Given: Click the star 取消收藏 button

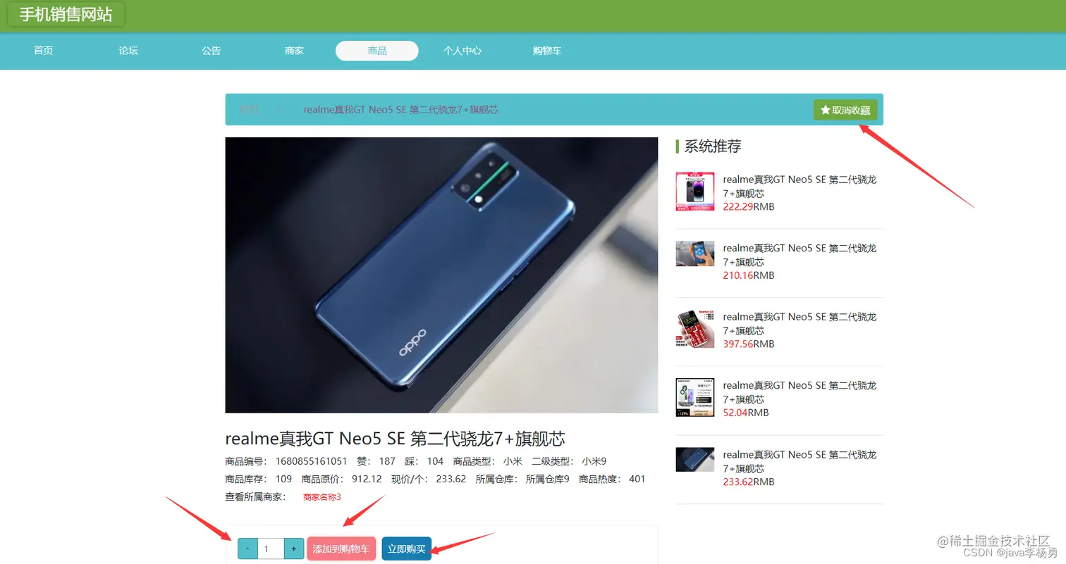Looking at the screenshot, I should 845,110.
